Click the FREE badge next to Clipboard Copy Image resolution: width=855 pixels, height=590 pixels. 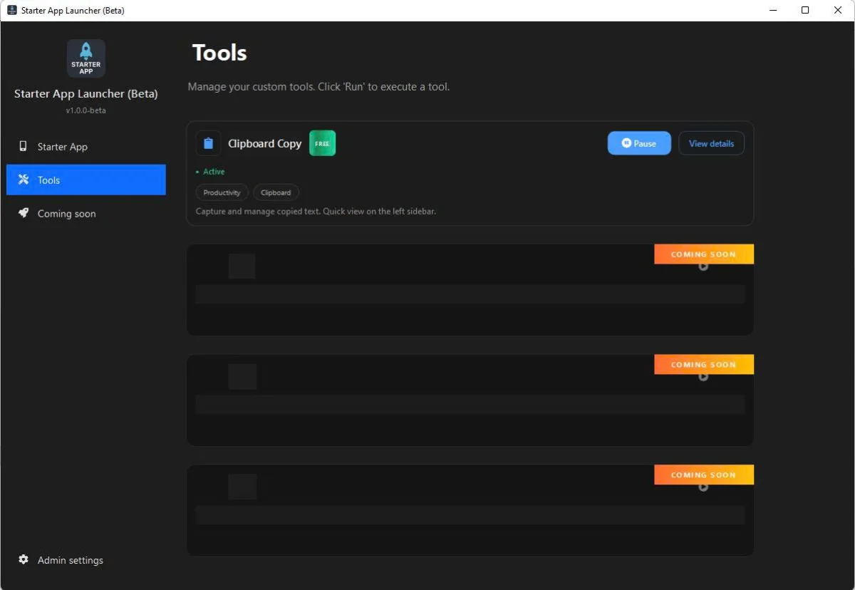[322, 143]
